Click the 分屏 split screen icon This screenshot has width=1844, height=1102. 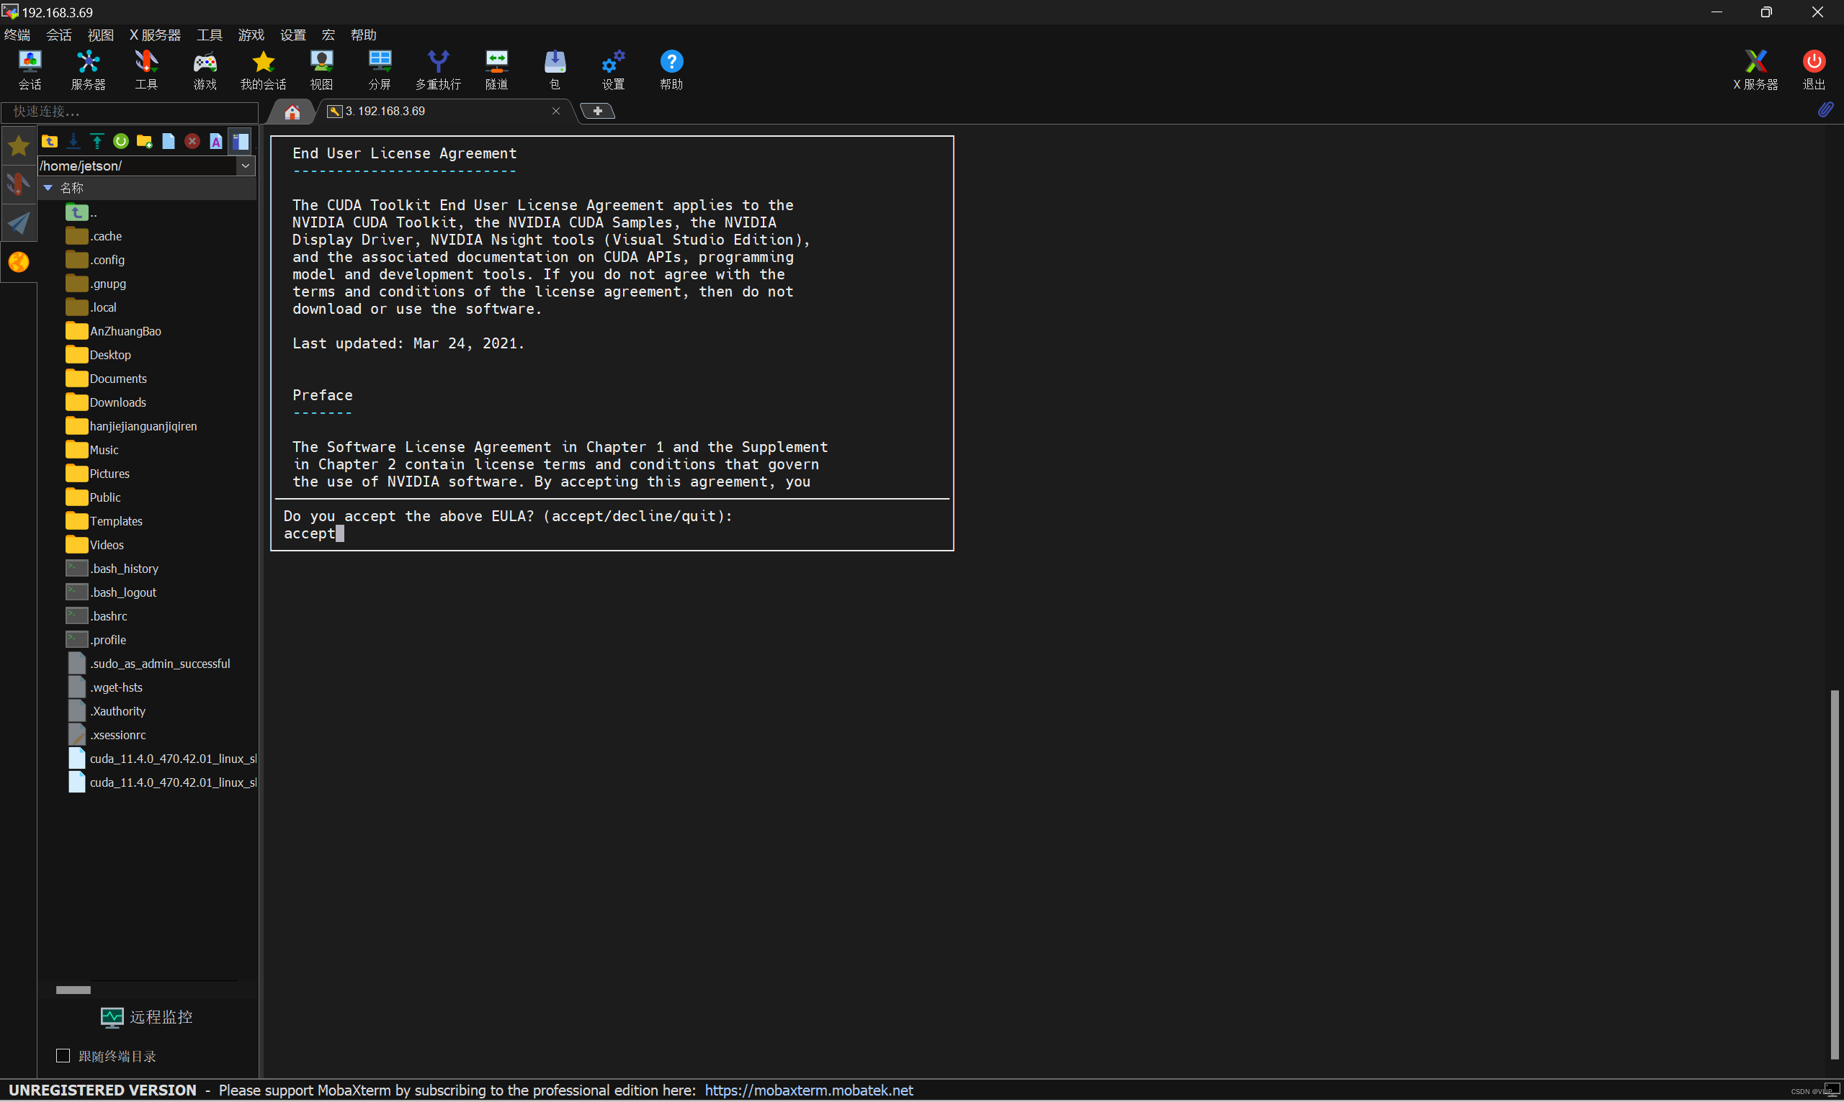click(380, 70)
